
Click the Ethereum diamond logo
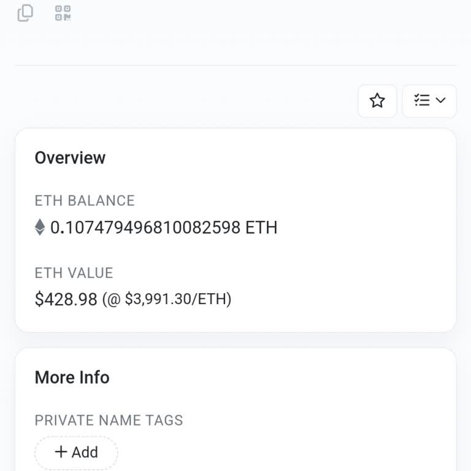[40, 227]
